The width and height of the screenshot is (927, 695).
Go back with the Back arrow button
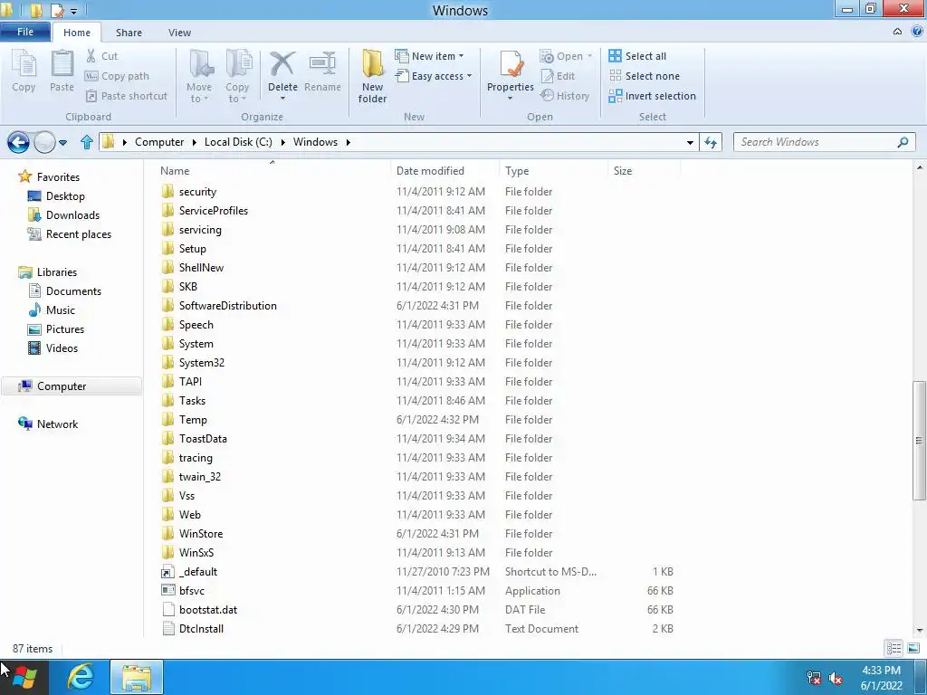click(x=18, y=142)
